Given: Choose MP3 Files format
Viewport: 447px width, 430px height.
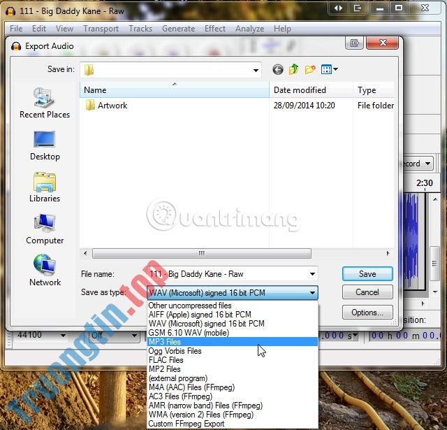Looking at the screenshot, I should tap(233, 342).
